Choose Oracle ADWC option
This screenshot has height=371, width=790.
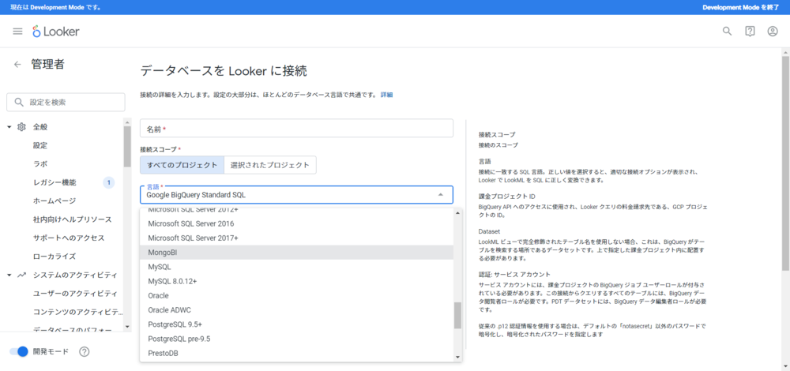297,310
